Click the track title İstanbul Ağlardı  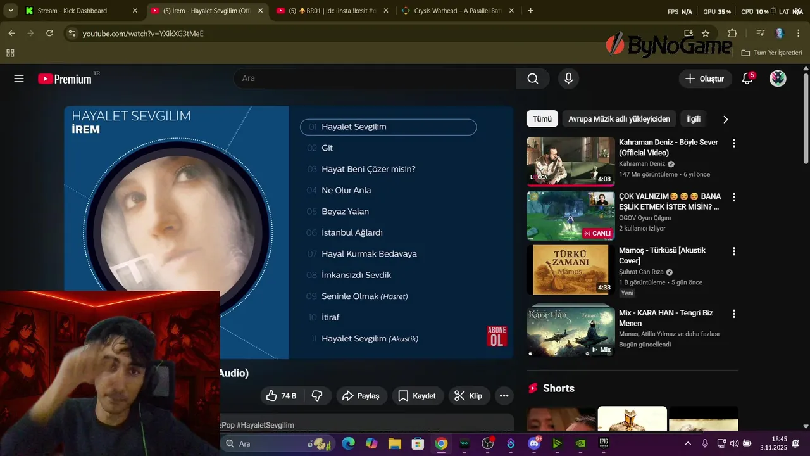(x=352, y=232)
